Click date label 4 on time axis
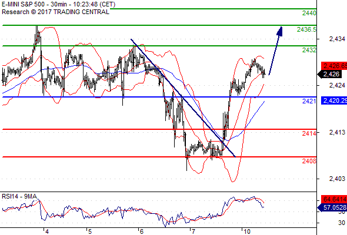347x235 pixels. pyautogui.click(x=46, y=231)
